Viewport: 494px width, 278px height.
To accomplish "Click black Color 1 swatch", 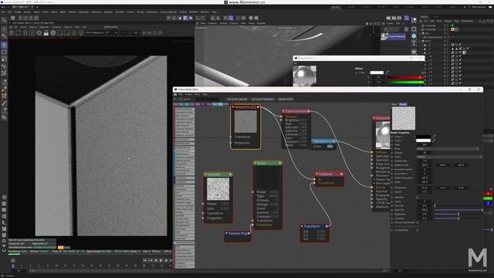I will click(423, 137).
